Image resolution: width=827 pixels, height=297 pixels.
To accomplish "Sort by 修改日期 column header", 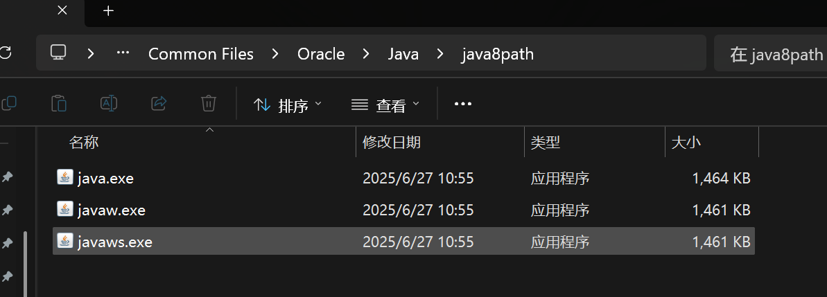I will pyautogui.click(x=392, y=143).
